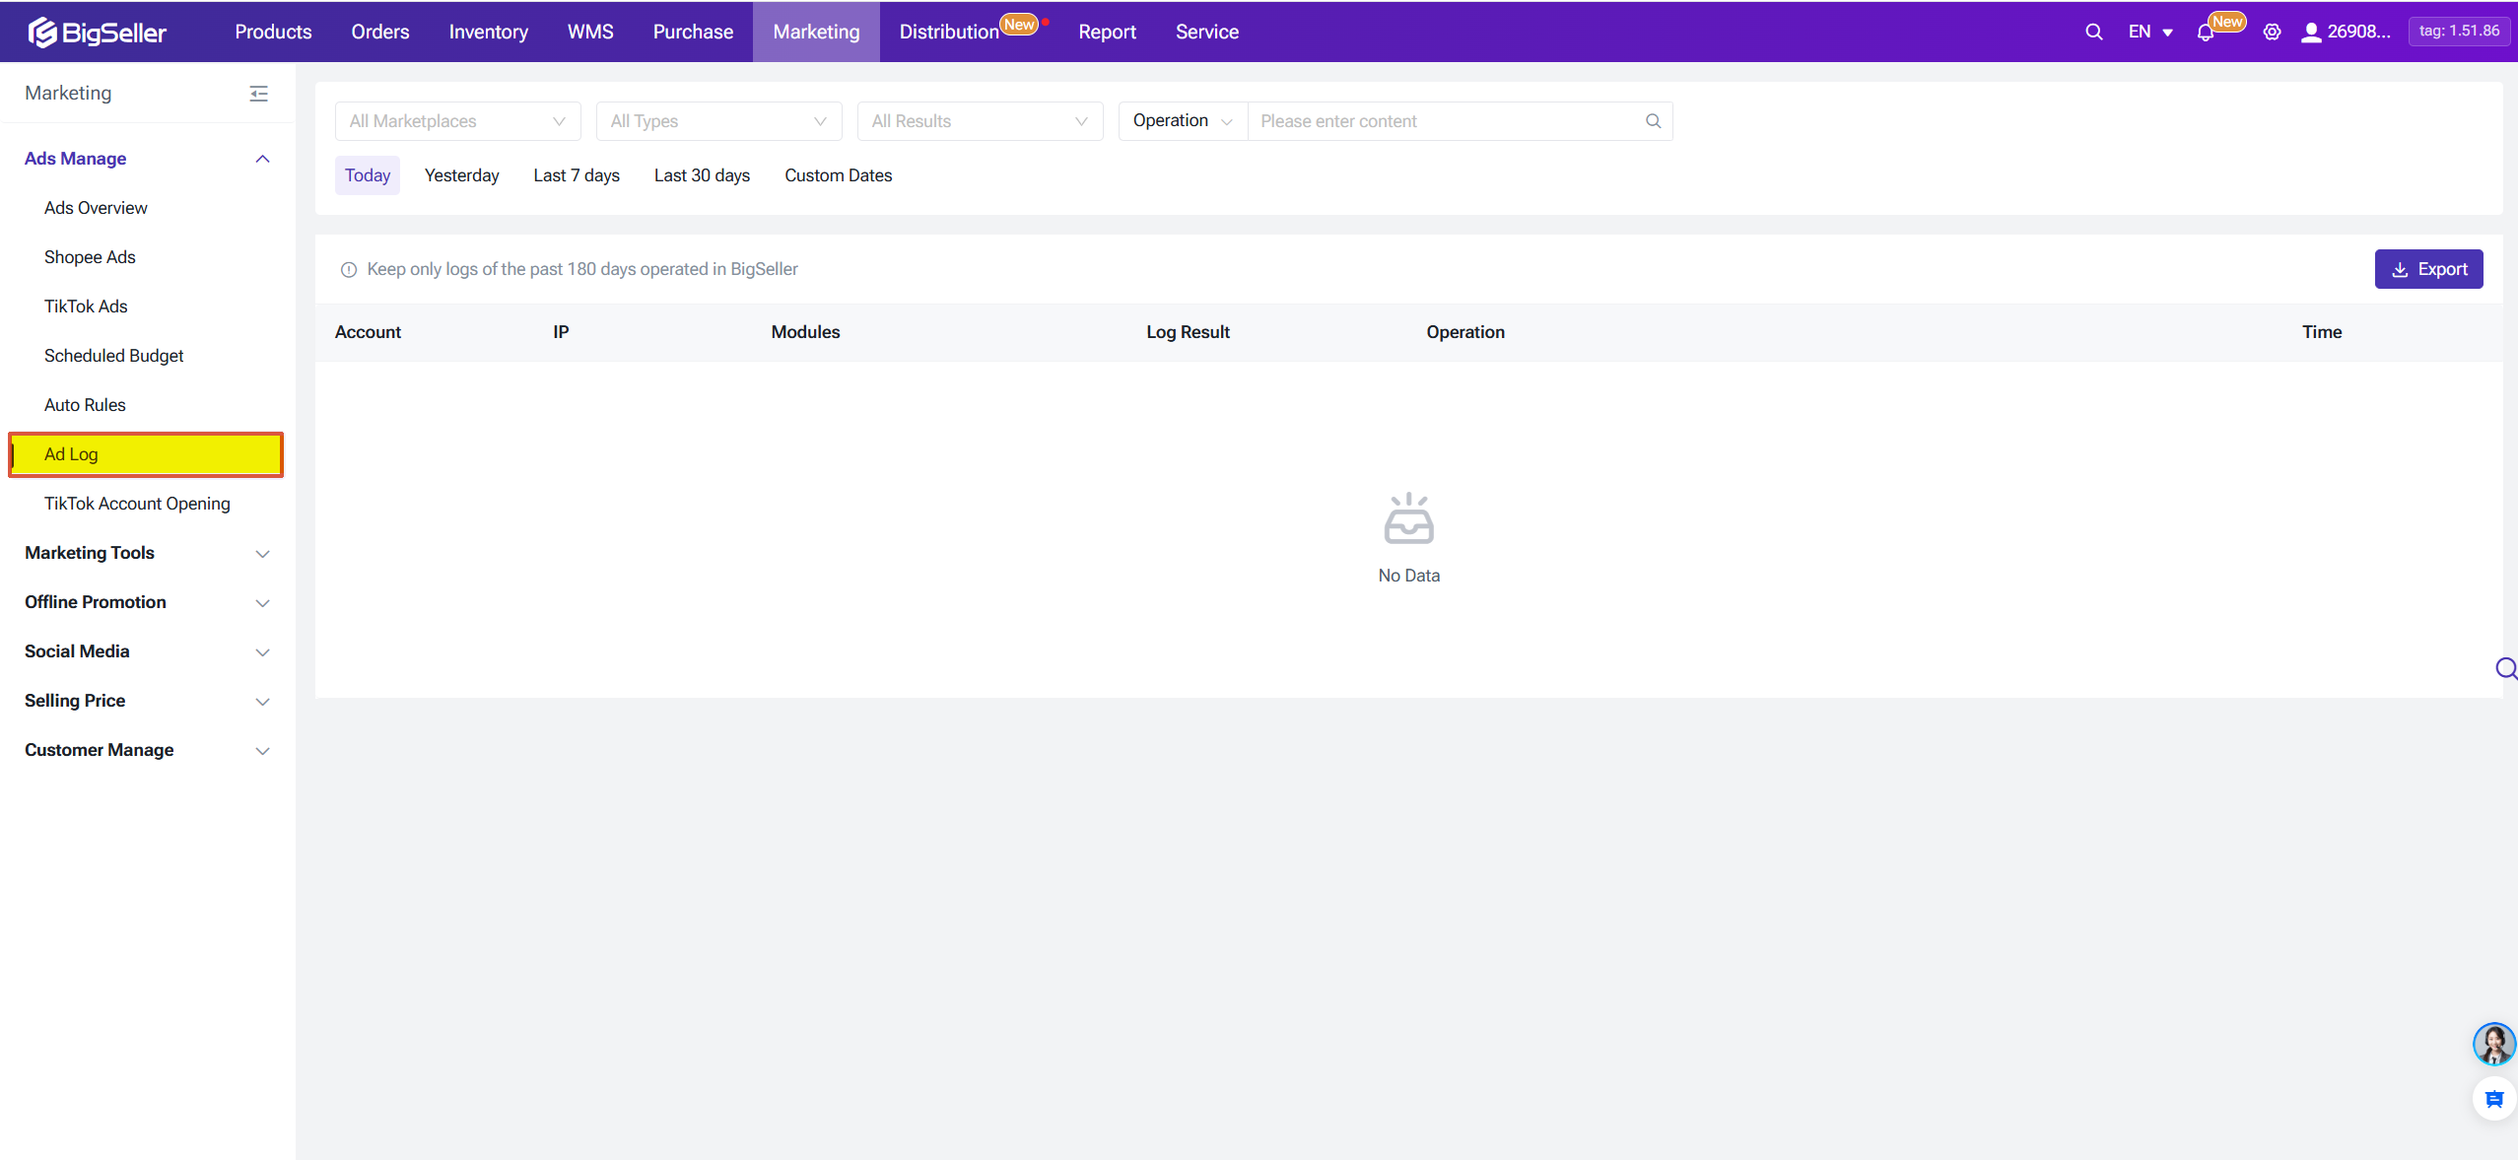Click the BigSeller logo icon
Screen dimensions: 2518x1160
point(42,33)
